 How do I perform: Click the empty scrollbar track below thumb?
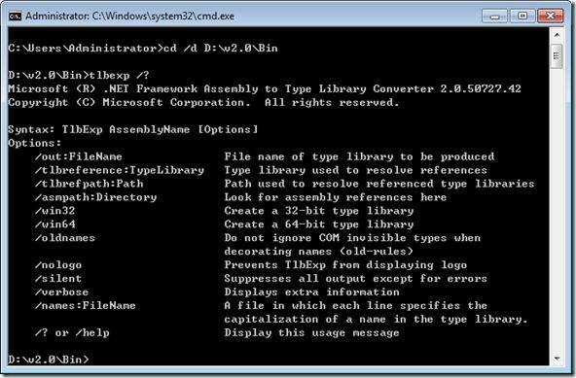[557, 209]
